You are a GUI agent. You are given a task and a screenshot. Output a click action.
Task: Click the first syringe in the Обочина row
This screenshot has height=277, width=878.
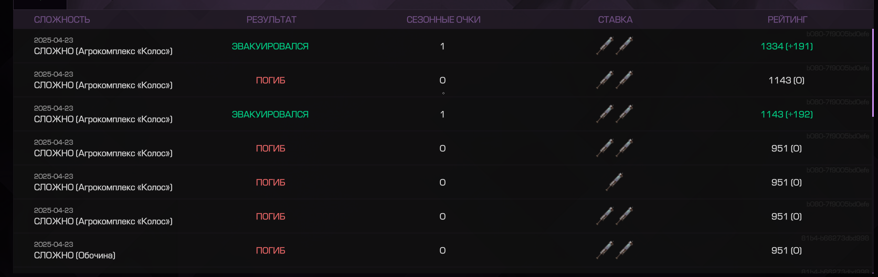(x=605, y=250)
